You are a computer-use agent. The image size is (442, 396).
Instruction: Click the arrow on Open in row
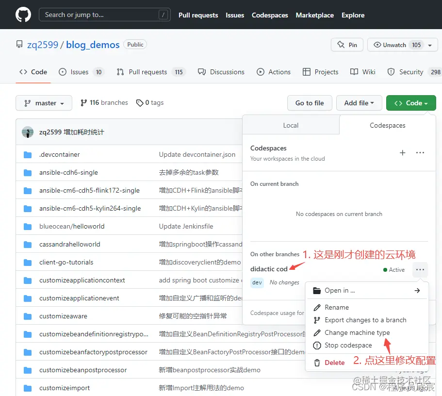(x=417, y=291)
